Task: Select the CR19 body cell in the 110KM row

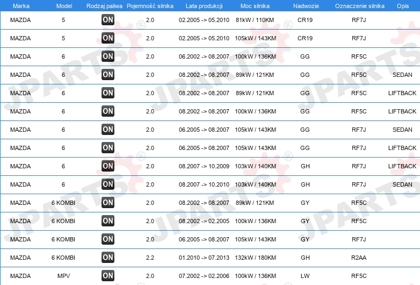Action: tap(305, 20)
